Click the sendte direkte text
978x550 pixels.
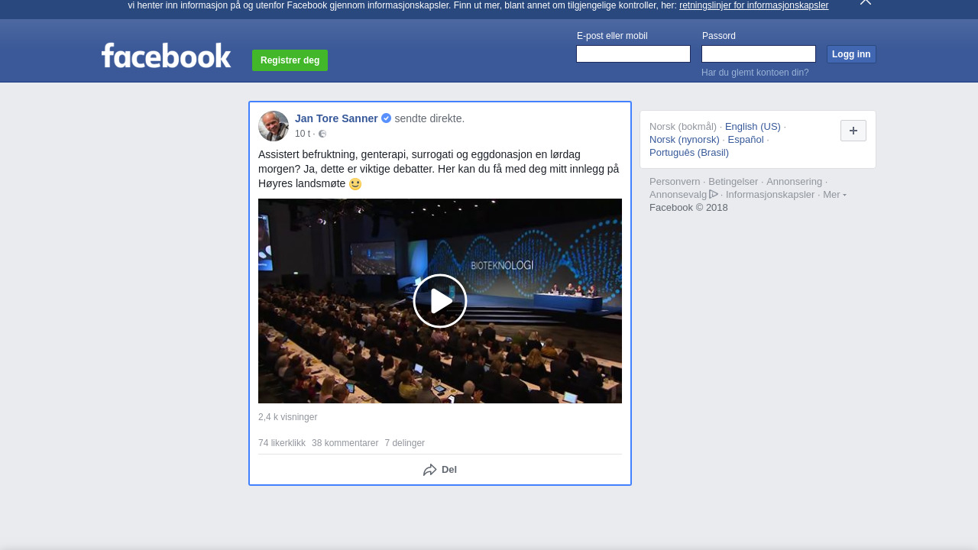click(x=429, y=118)
